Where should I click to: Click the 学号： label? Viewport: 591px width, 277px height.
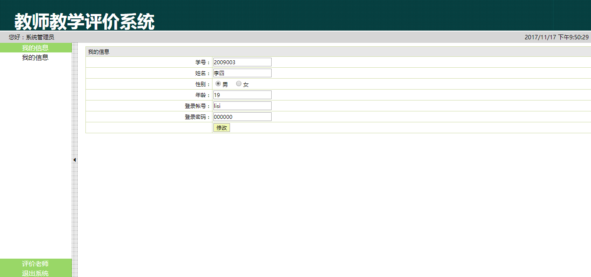pos(203,62)
